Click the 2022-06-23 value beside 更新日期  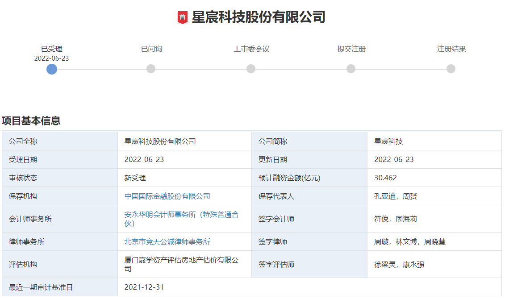394,159
